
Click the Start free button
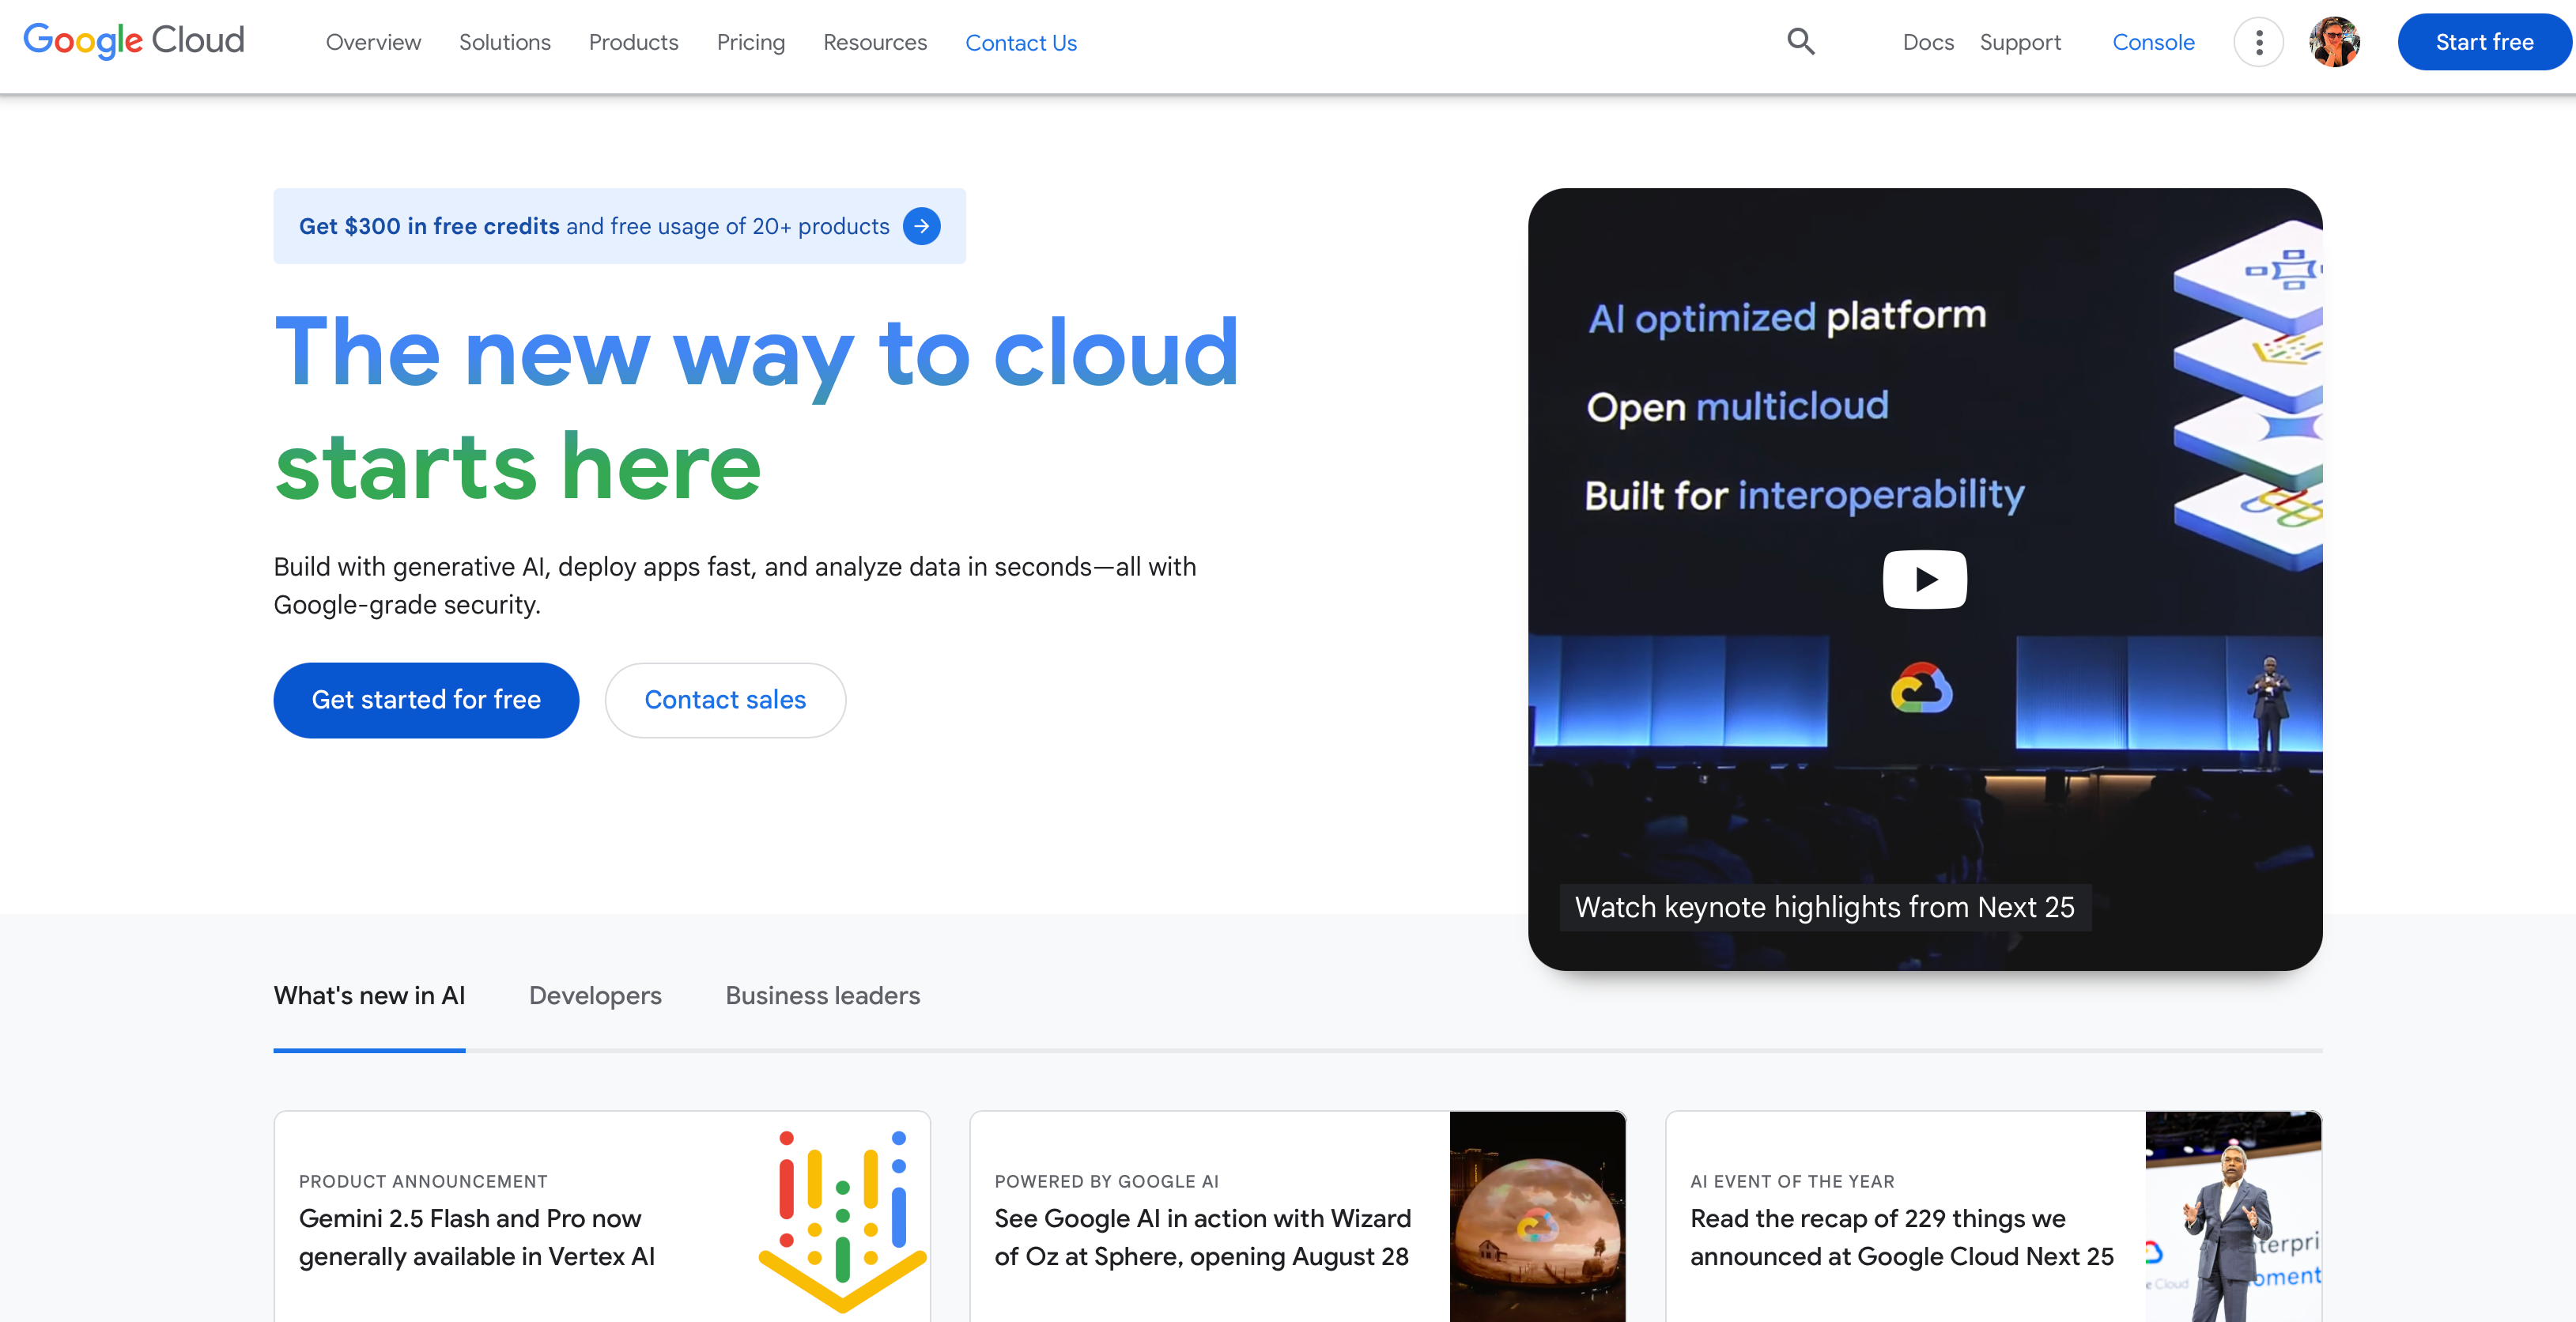point(2484,42)
